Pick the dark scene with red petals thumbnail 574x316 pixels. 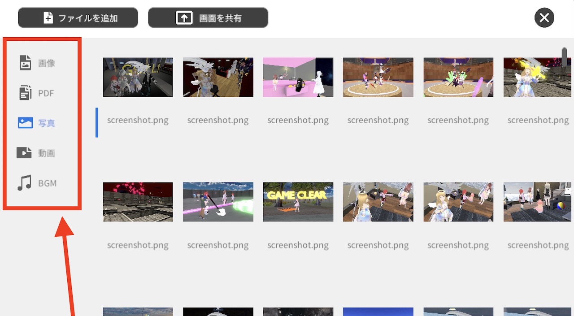pos(138,202)
